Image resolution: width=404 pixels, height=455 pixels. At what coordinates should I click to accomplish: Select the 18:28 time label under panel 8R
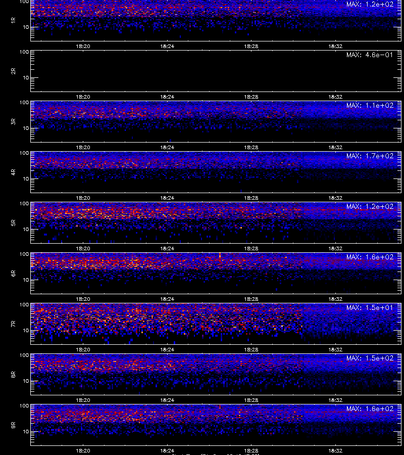(x=251, y=400)
